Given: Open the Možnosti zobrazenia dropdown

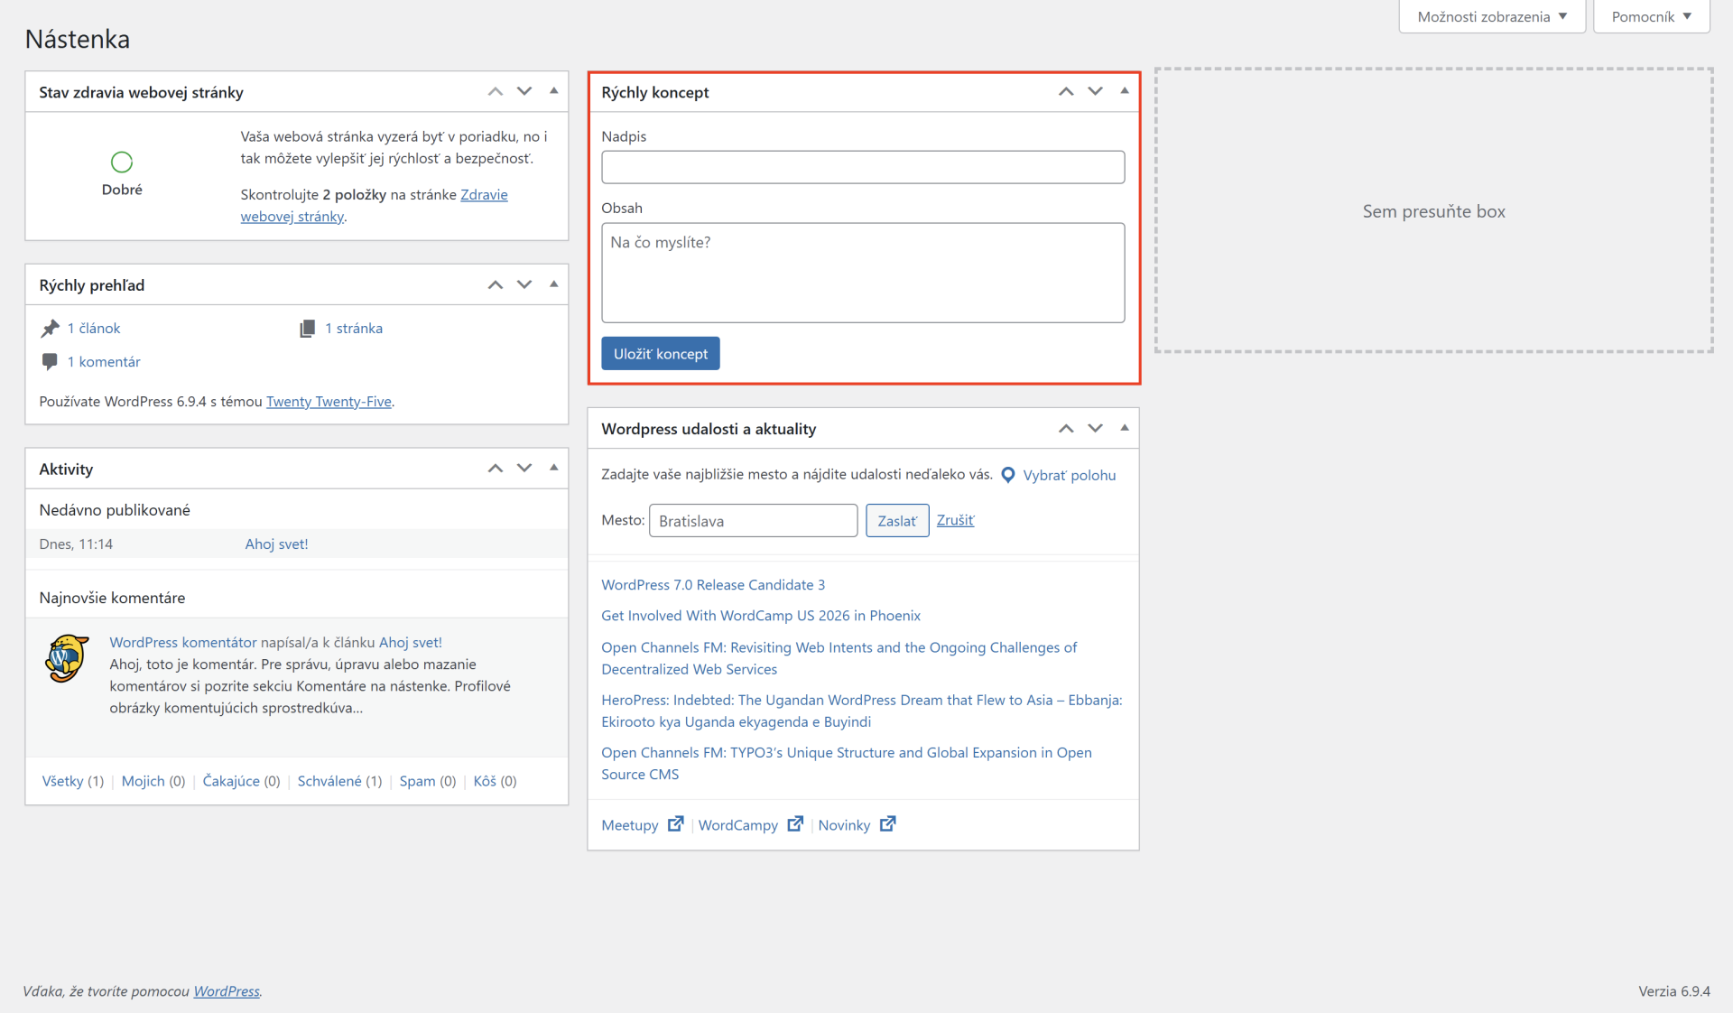Looking at the screenshot, I should tap(1492, 16).
